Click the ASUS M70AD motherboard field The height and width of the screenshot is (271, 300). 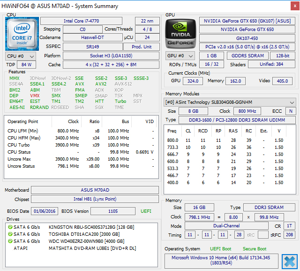(95, 190)
